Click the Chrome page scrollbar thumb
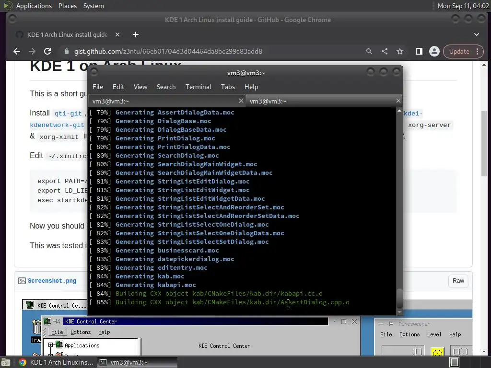 (484, 143)
